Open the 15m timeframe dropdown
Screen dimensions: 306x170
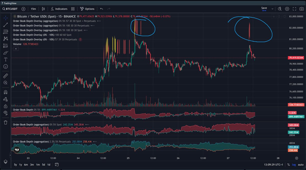33,9
